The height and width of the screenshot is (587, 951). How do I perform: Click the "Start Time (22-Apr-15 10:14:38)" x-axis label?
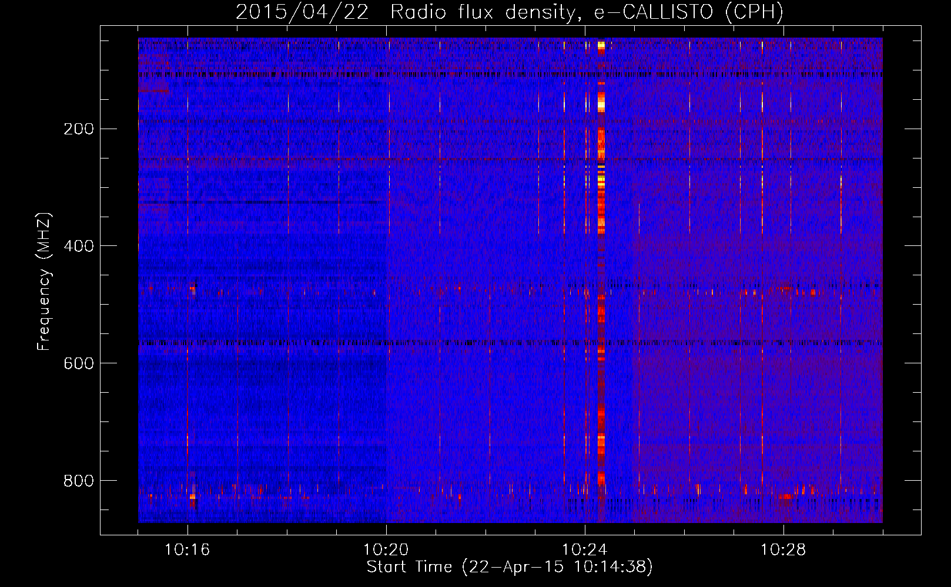(x=510, y=567)
